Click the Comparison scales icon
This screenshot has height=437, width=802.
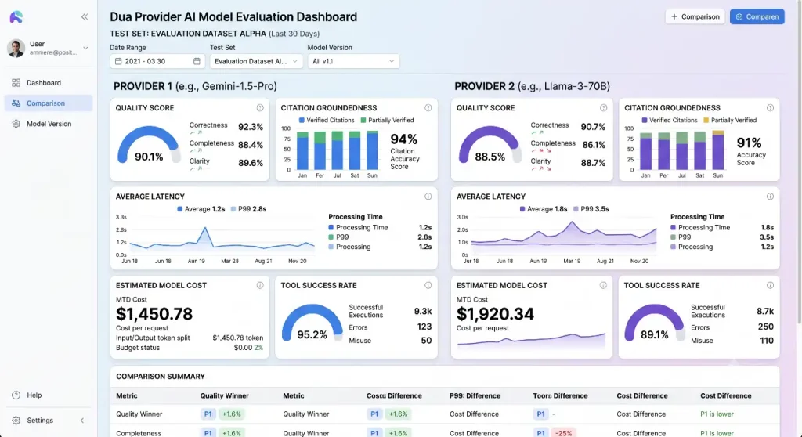click(x=16, y=103)
